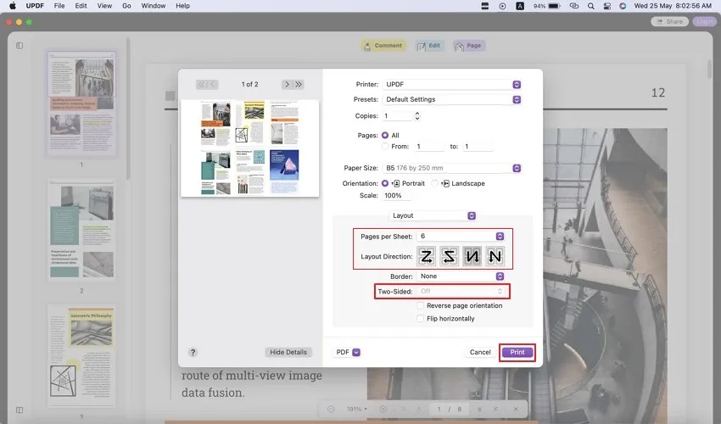Open the Printer dropdown
Screen dimensions: 721x424
pyautogui.click(x=452, y=84)
